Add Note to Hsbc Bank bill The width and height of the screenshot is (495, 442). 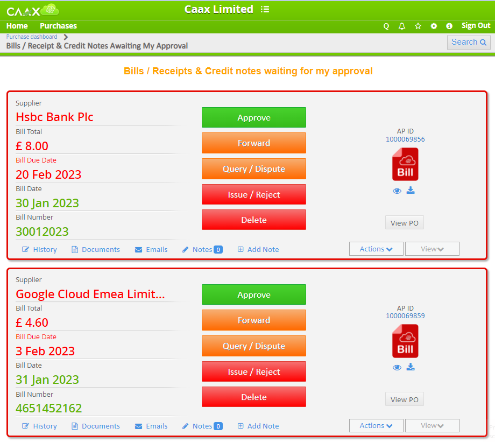pyautogui.click(x=258, y=250)
